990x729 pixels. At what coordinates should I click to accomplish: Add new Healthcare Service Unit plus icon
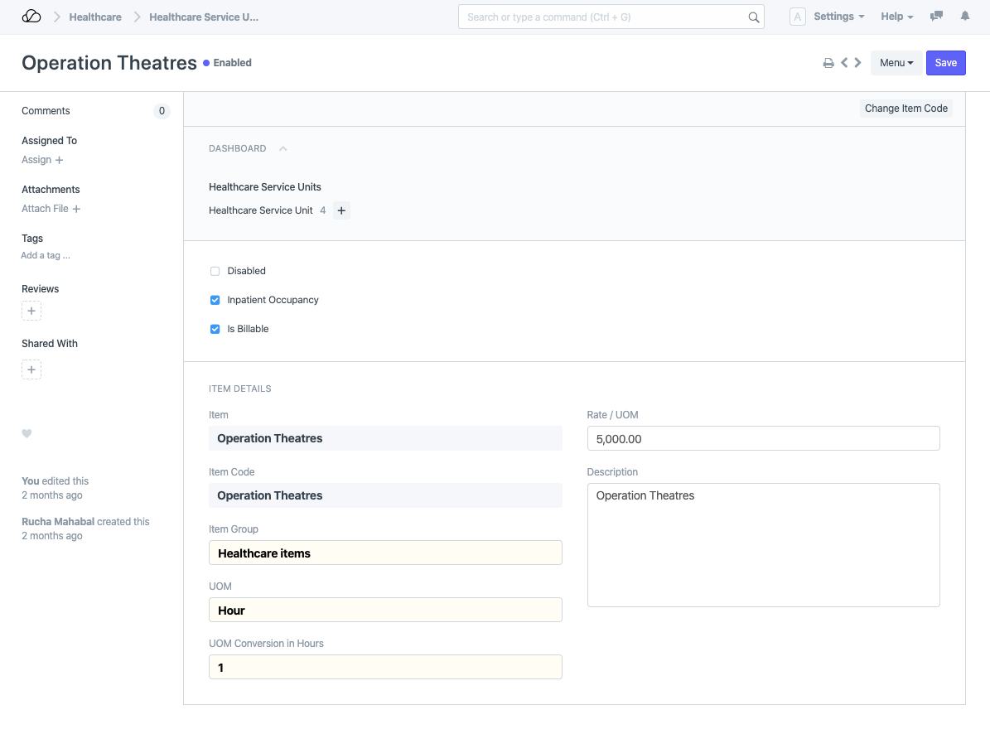pyautogui.click(x=341, y=211)
